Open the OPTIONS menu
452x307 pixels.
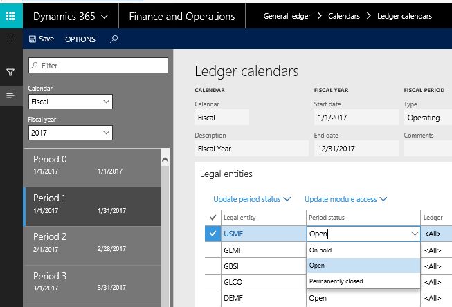pos(80,39)
